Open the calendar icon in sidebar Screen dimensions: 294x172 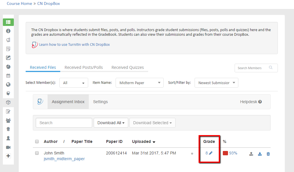[x=8, y=76]
